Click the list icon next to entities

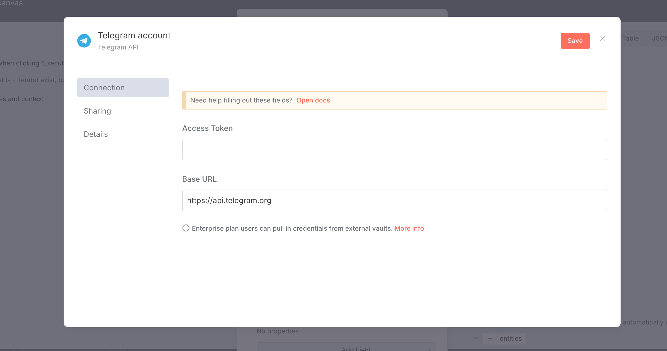point(489,338)
